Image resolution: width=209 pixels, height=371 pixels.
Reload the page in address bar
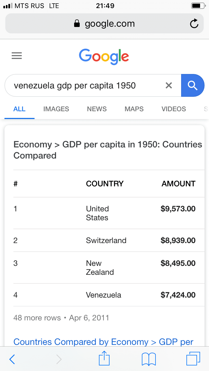click(x=194, y=24)
